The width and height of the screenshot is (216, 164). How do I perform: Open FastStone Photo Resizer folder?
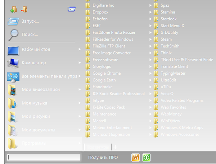click(118, 33)
